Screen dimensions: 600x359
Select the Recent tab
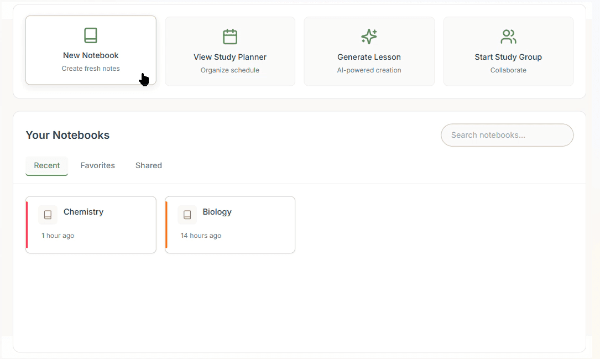46,165
